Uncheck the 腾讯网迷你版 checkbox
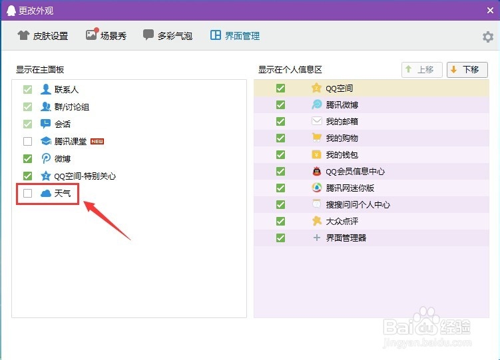 pyautogui.click(x=280, y=188)
